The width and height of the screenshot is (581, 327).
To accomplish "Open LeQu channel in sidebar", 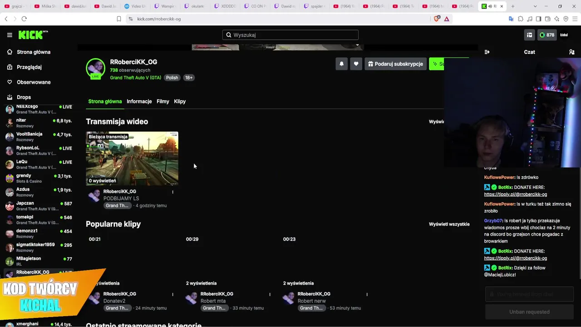I will click(39, 164).
